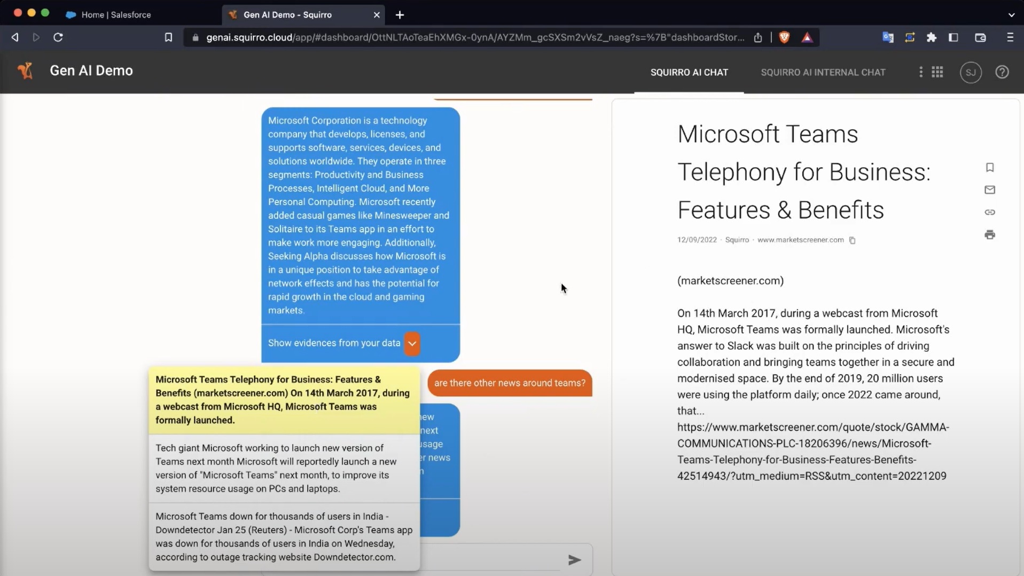Close the Gen AI Demo browser tab
The image size is (1024, 576).
click(377, 15)
